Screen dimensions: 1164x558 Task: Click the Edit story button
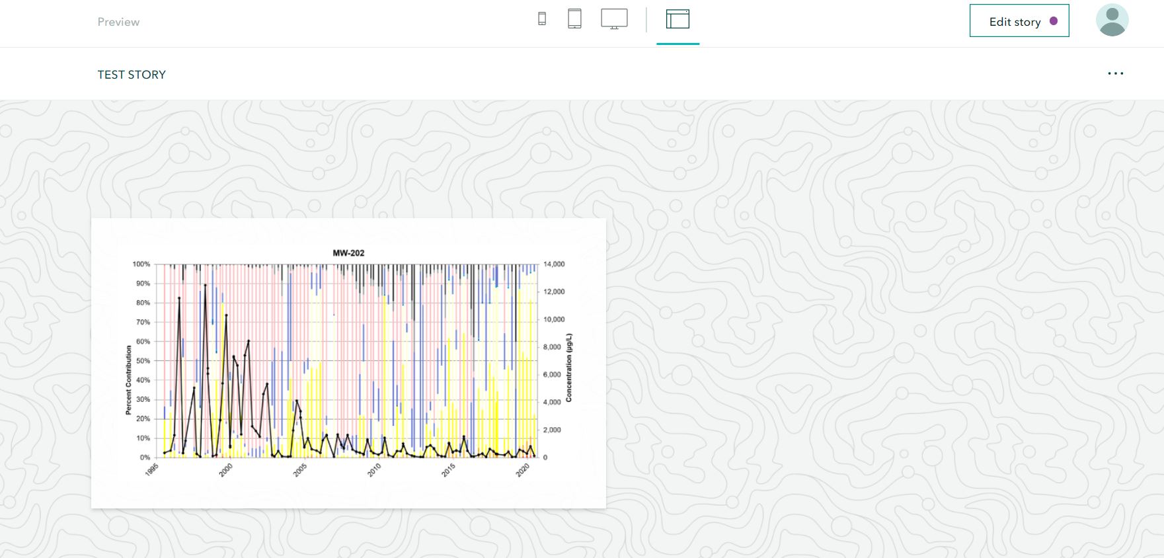[1019, 21]
